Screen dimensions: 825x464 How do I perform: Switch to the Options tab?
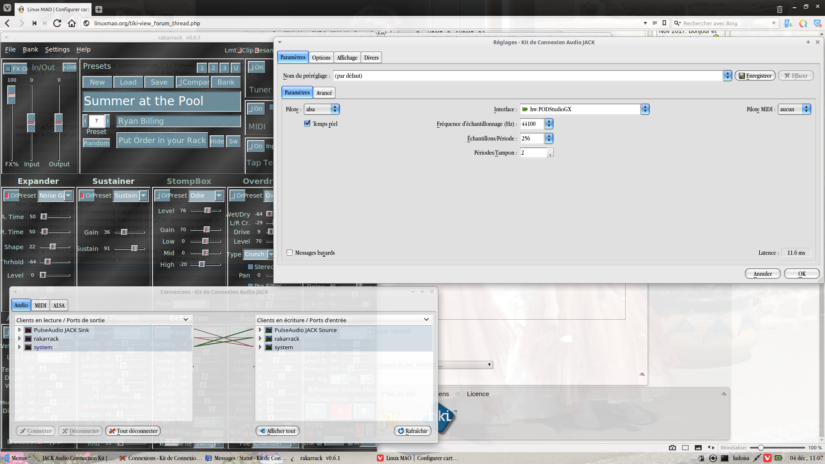(x=321, y=58)
